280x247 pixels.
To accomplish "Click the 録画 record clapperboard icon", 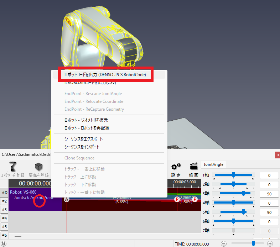I will point(194,167).
